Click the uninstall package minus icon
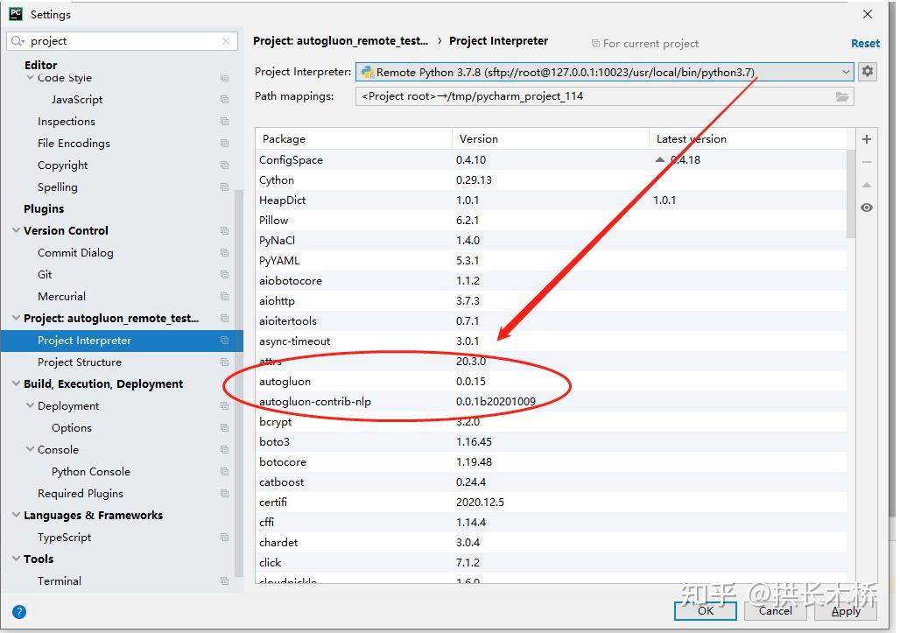 [x=866, y=160]
